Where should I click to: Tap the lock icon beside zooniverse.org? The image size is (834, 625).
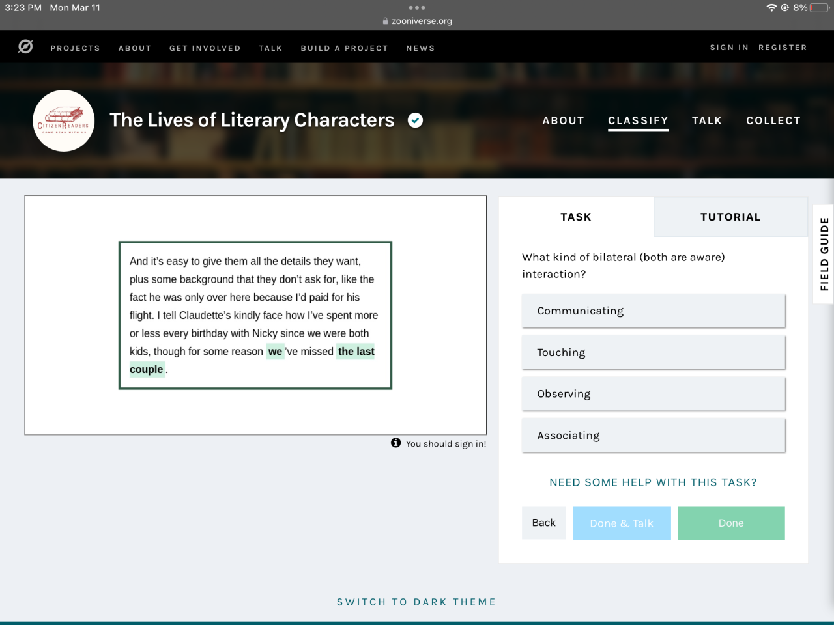(386, 21)
